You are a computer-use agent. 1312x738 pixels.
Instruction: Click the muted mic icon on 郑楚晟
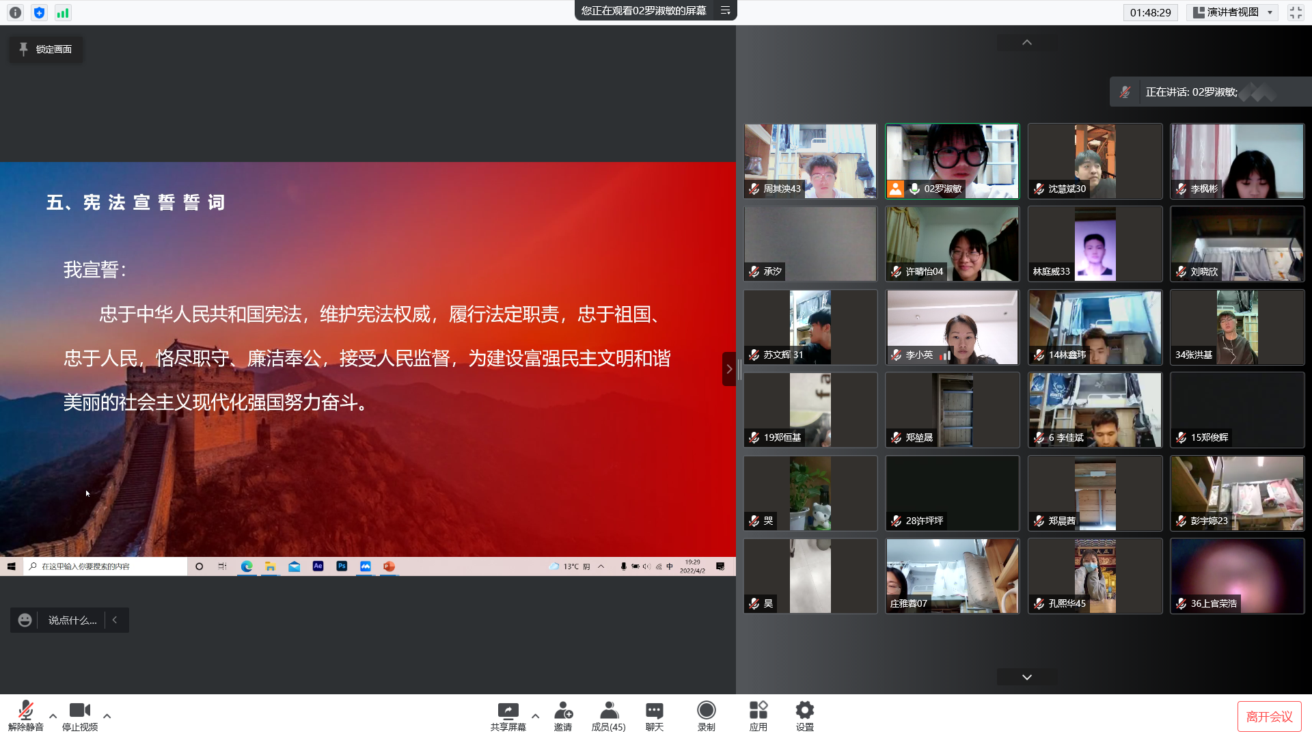coord(896,437)
